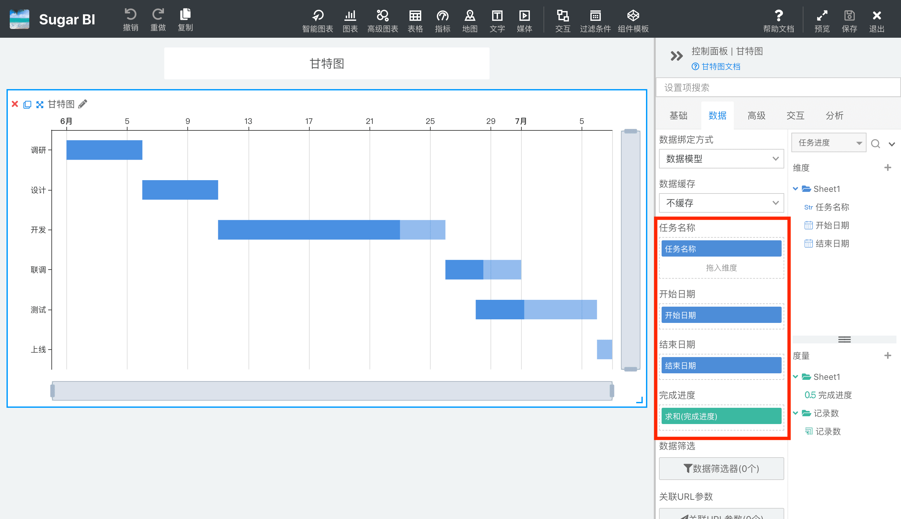Switch to the 基础 tab

point(678,115)
